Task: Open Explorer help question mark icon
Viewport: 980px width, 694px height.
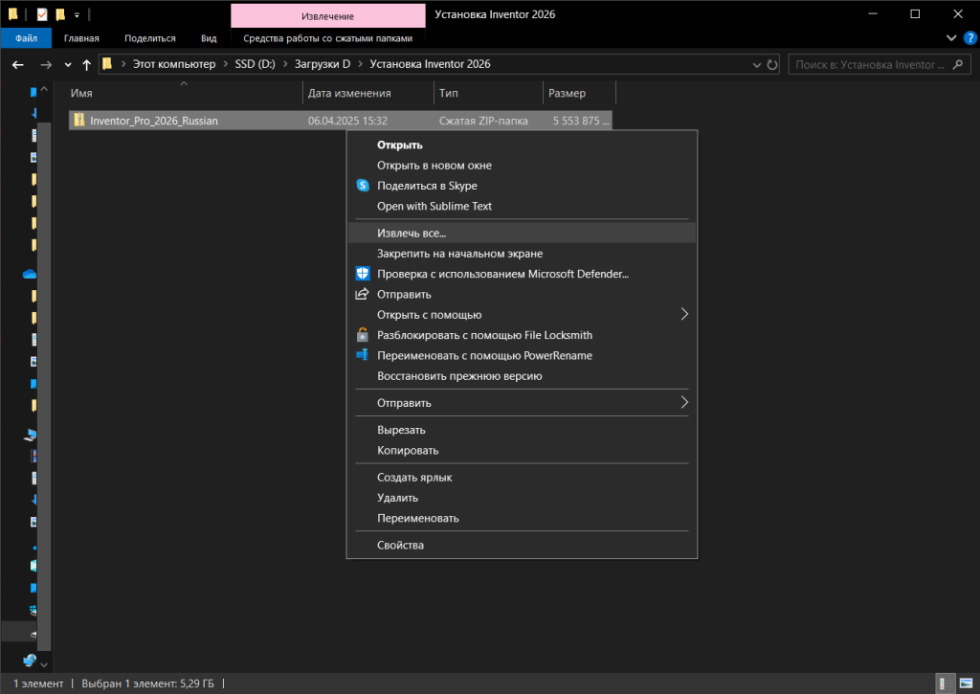Action: point(969,38)
